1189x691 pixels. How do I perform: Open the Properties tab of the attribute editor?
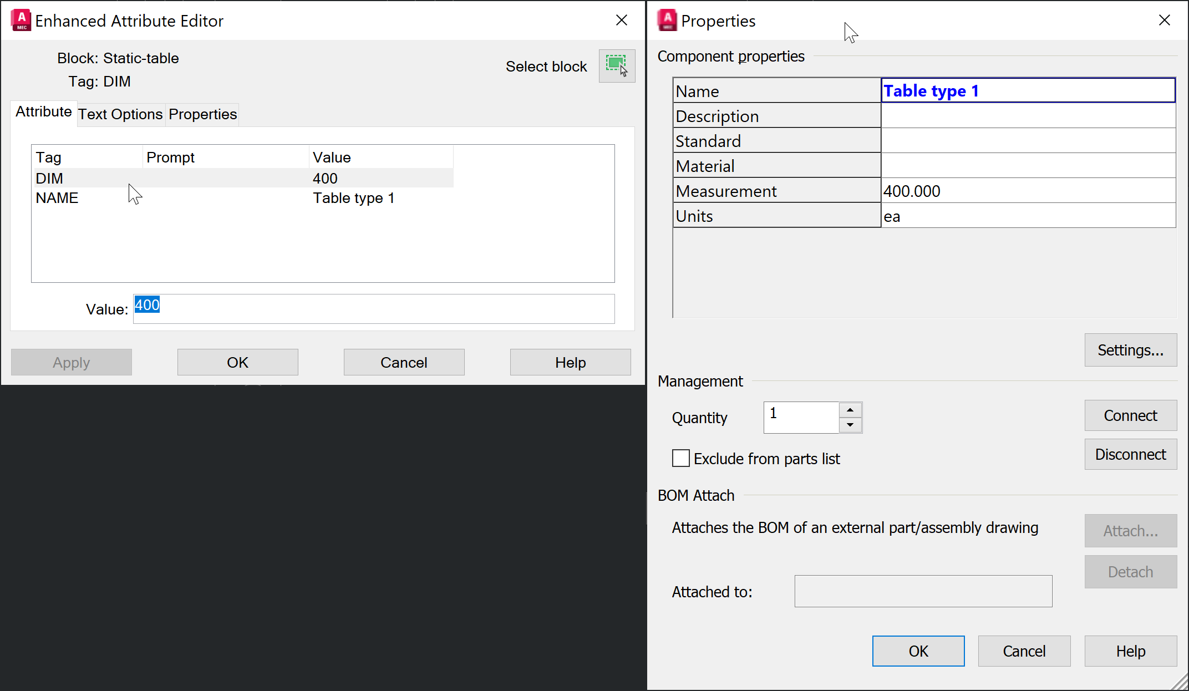point(202,114)
